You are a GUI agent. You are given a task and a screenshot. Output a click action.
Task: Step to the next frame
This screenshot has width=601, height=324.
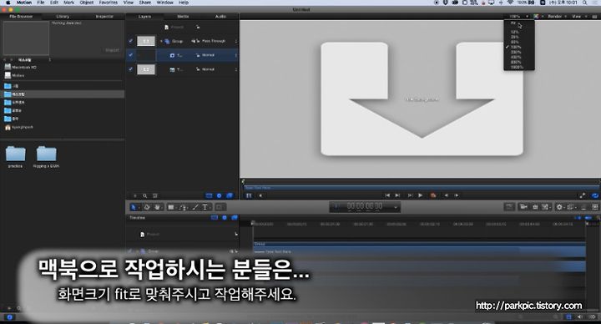457,195
